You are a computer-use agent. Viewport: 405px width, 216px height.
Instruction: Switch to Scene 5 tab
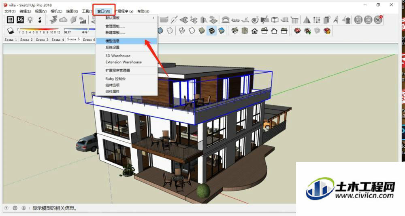(x=73, y=40)
